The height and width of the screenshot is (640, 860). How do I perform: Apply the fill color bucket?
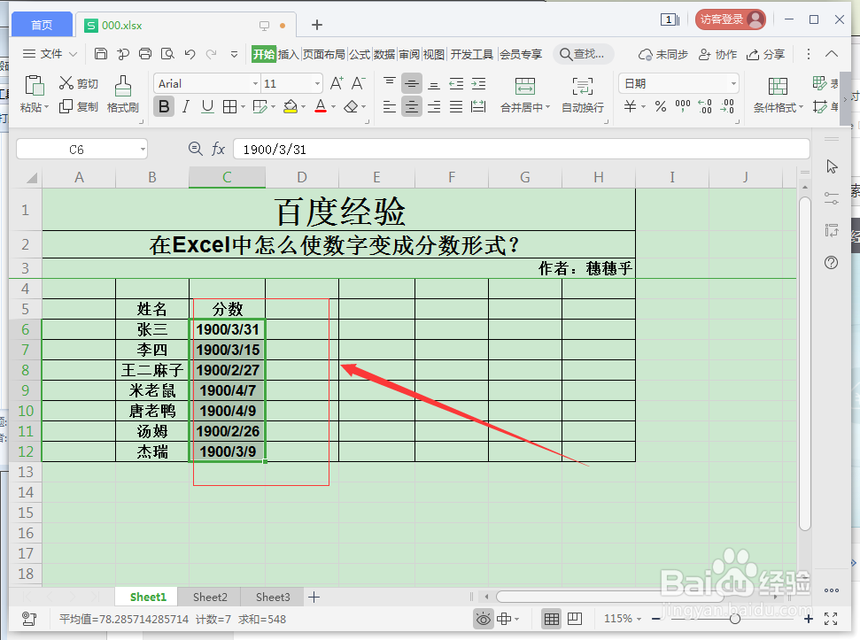291,106
